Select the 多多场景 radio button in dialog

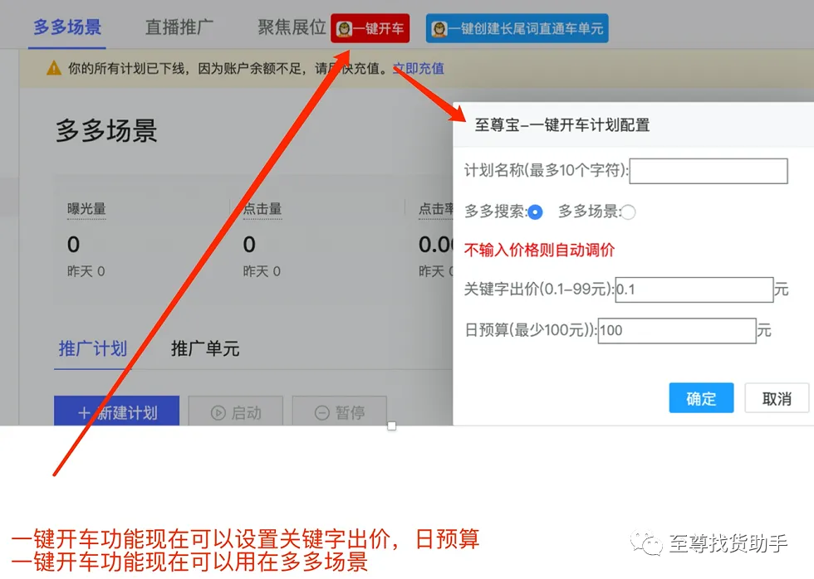(628, 212)
